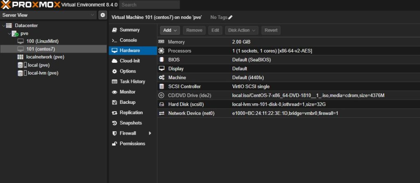Screen dimensions: 420x183
Task: Click the Monitor eye icon
Action: (x=115, y=92)
